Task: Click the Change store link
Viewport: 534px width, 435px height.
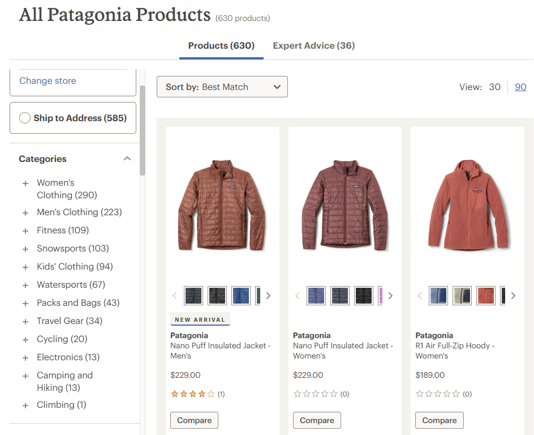Action: (48, 81)
